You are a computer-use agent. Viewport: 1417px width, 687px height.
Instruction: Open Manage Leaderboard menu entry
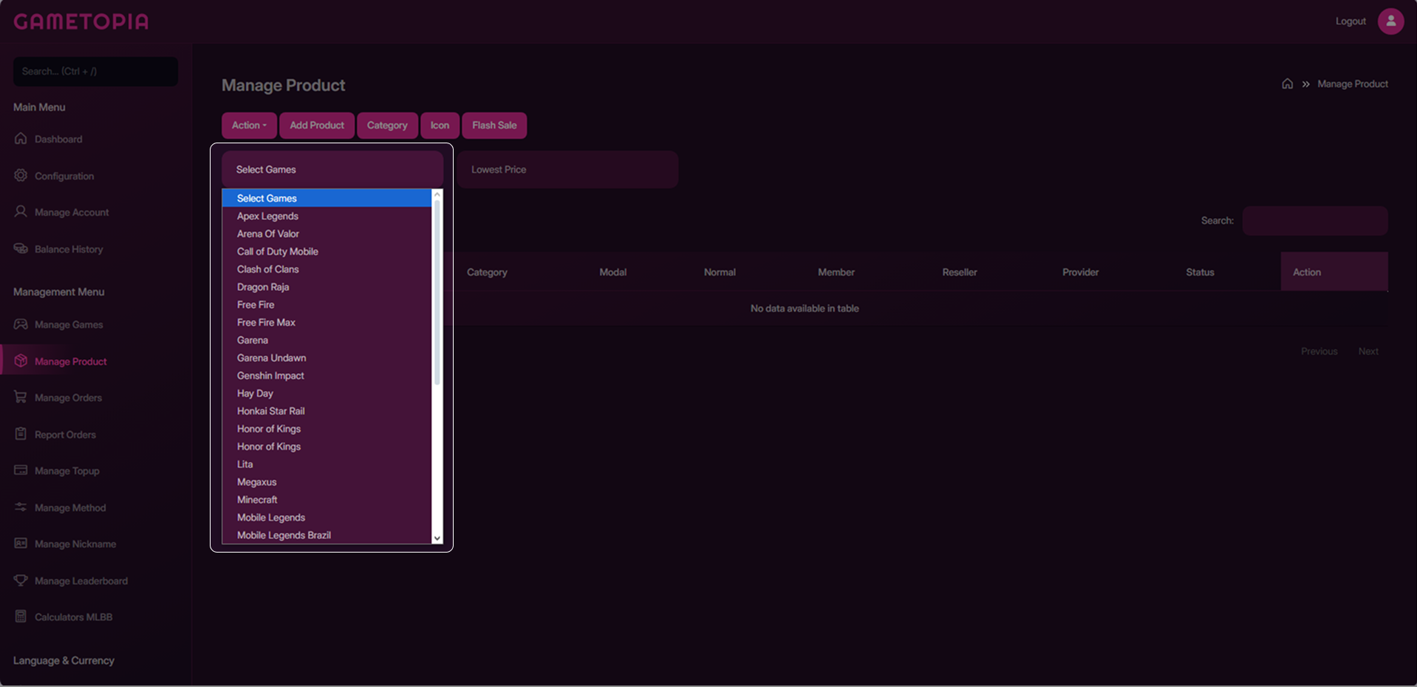(x=81, y=581)
